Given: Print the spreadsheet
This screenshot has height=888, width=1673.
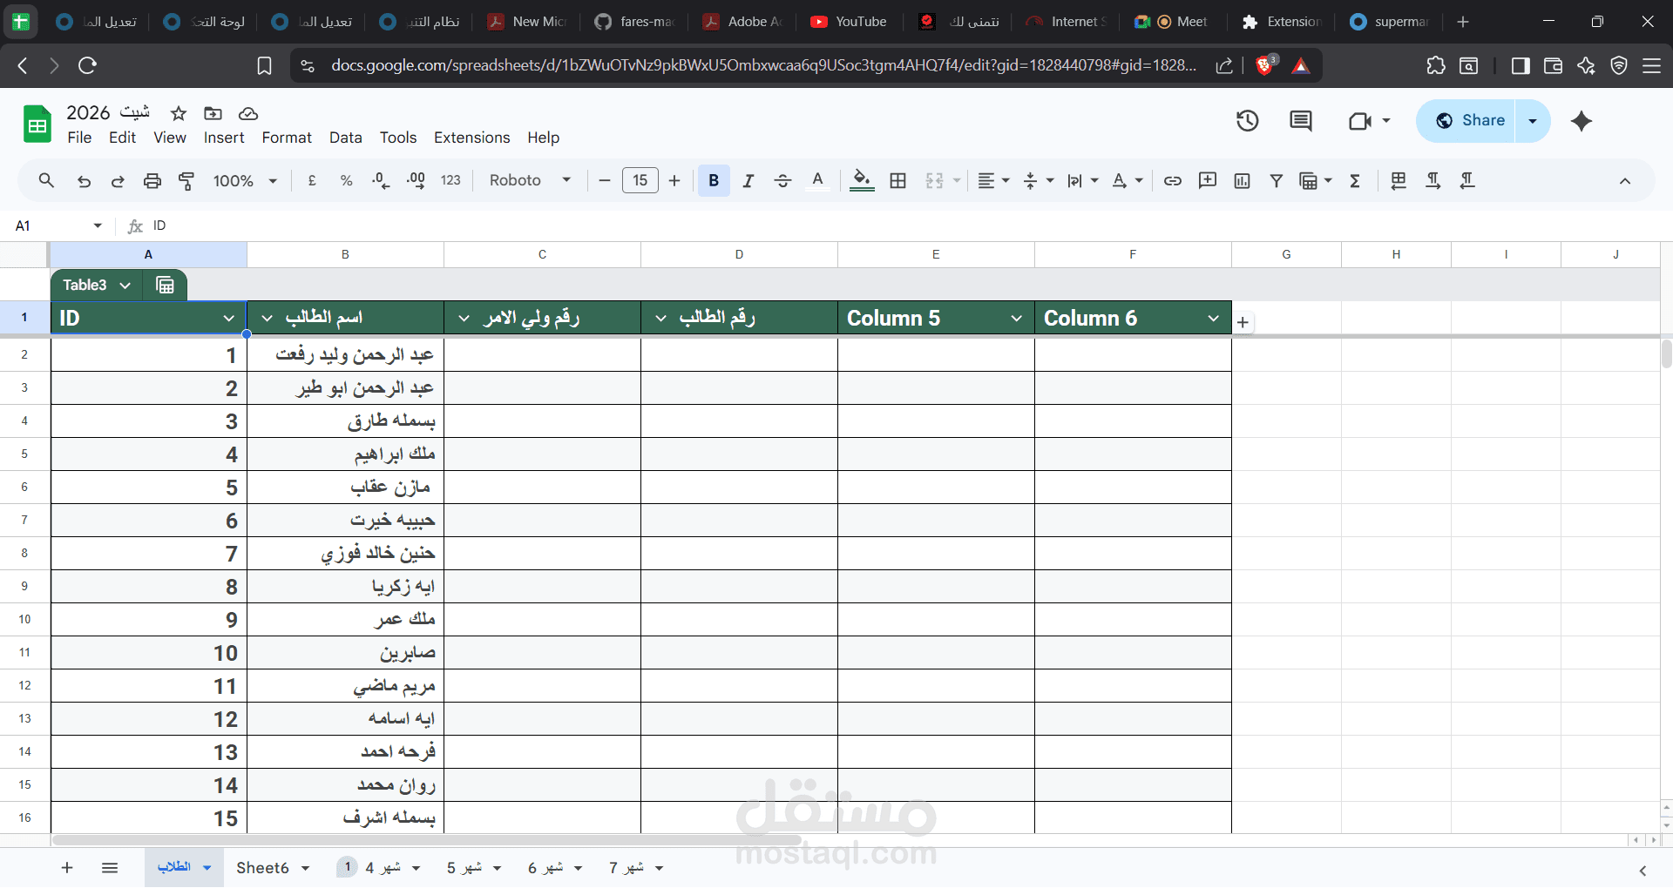Looking at the screenshot, I should point(152,180).
